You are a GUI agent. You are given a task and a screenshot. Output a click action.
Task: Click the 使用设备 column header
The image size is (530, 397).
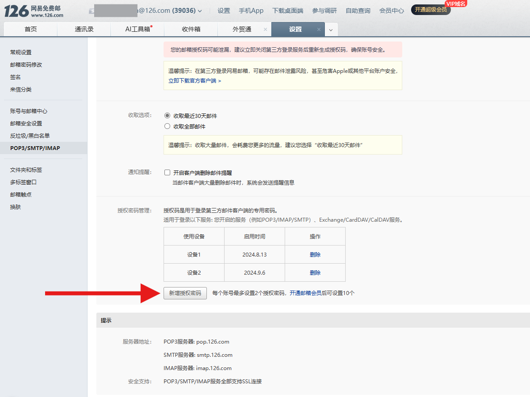click(194, 236)
